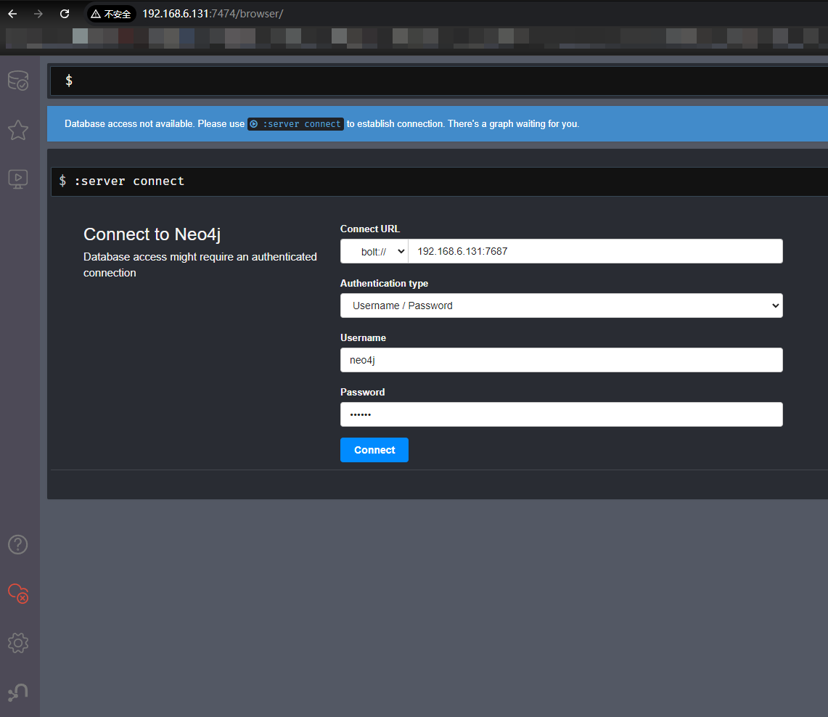
Task: Focus the Password field
Action: (x=562, y=414)
